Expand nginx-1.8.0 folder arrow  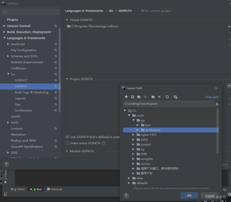click(133, 135)
